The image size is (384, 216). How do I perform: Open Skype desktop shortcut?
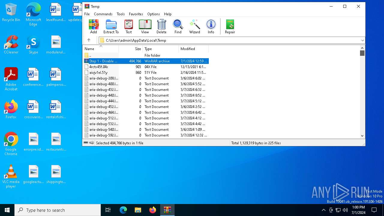tap(33, 45)
